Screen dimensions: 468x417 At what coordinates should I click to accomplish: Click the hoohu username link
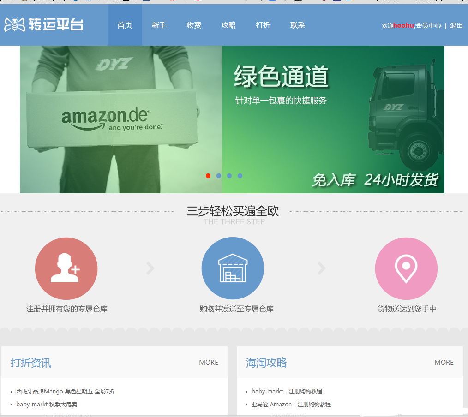[403, 25]
